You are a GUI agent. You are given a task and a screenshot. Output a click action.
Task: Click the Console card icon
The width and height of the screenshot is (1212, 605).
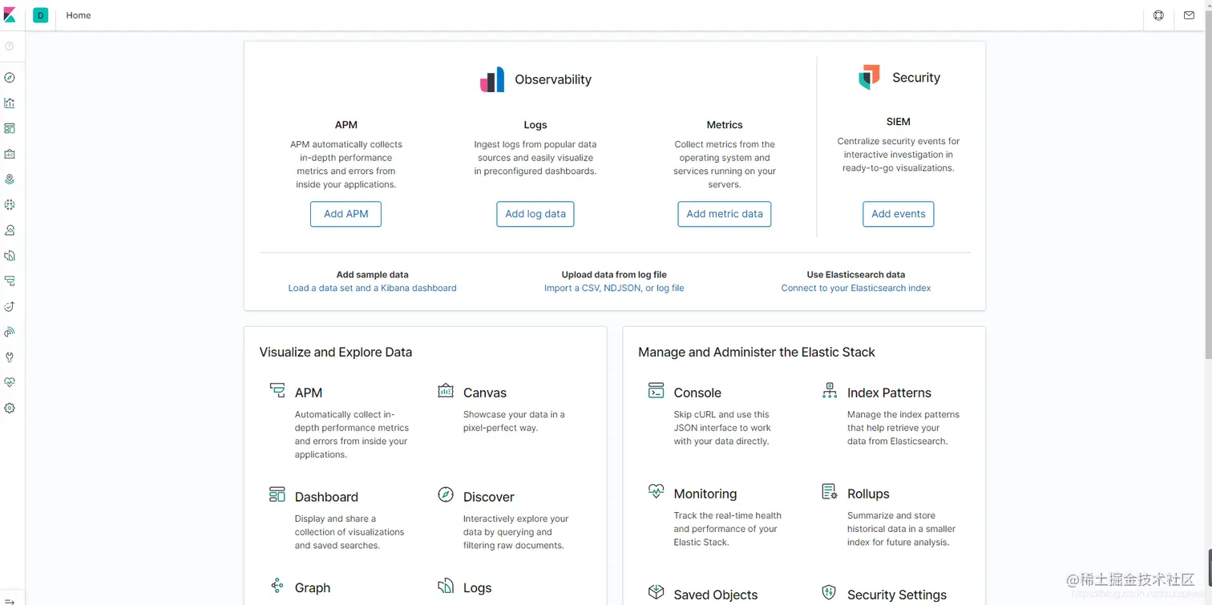click(x=656, y=390)
